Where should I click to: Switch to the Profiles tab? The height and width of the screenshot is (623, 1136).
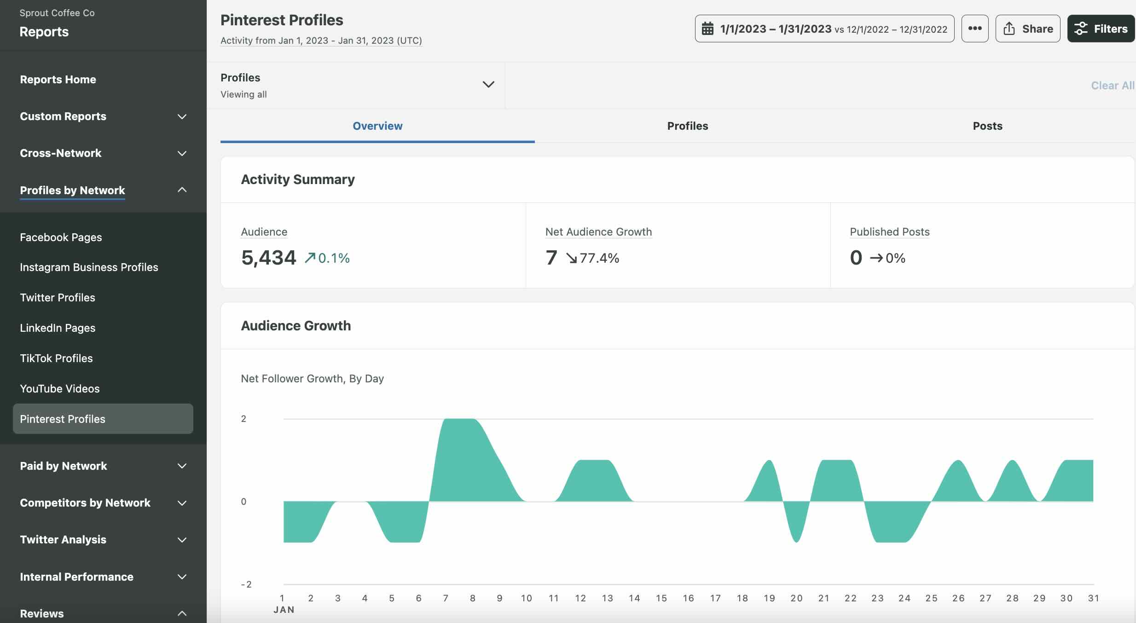pyautogui.click(x=687, y=126)
